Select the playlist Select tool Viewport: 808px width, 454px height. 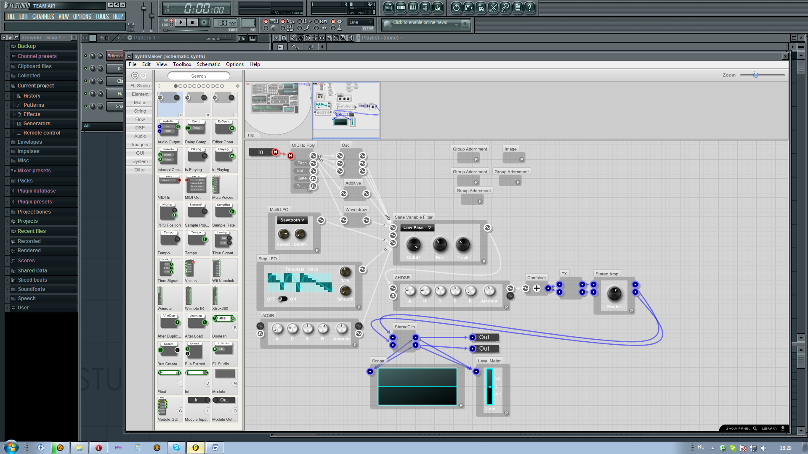(336, 38)
